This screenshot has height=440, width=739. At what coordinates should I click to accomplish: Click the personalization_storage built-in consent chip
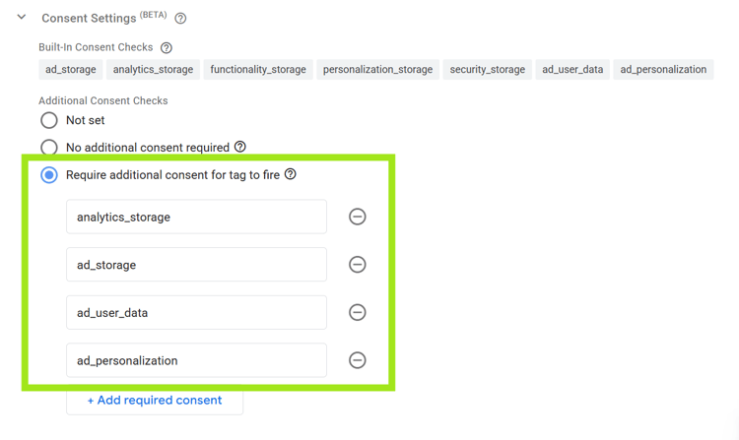coord(377,70)
